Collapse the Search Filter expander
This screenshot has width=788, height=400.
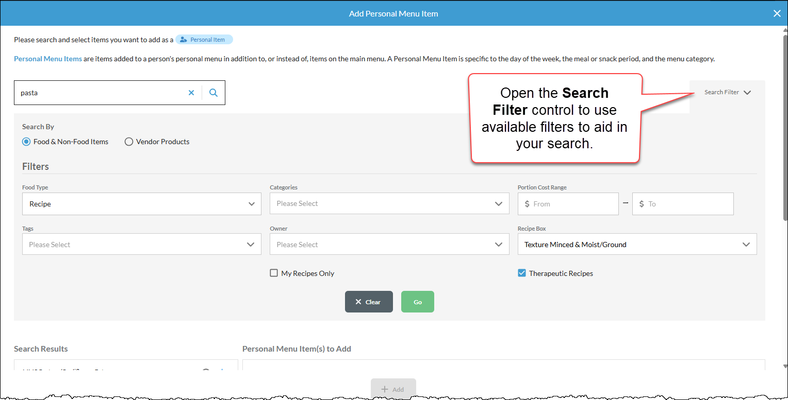(728, 93)
